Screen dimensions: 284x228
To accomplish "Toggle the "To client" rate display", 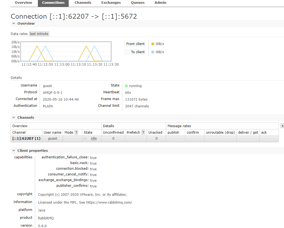I will click(135, 52).
